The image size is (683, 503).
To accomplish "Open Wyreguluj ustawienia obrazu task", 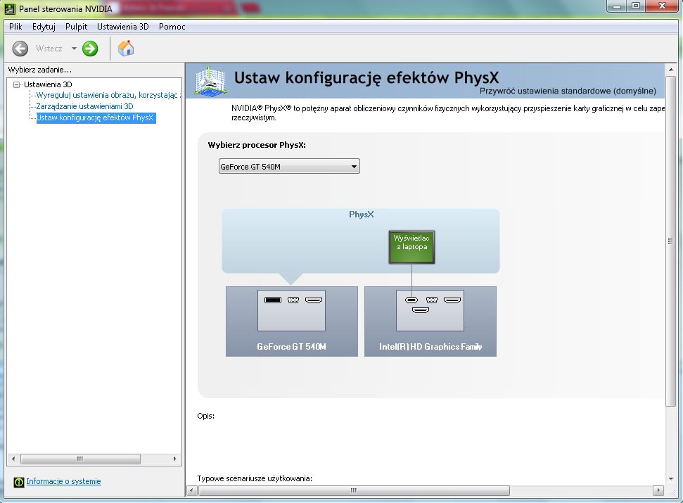I will [x=108, y=95].
